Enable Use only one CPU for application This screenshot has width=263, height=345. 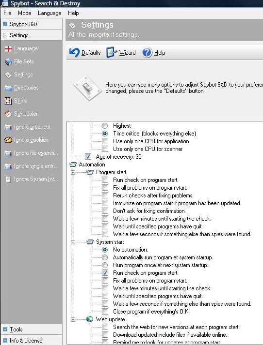click(x=105, y=141)
